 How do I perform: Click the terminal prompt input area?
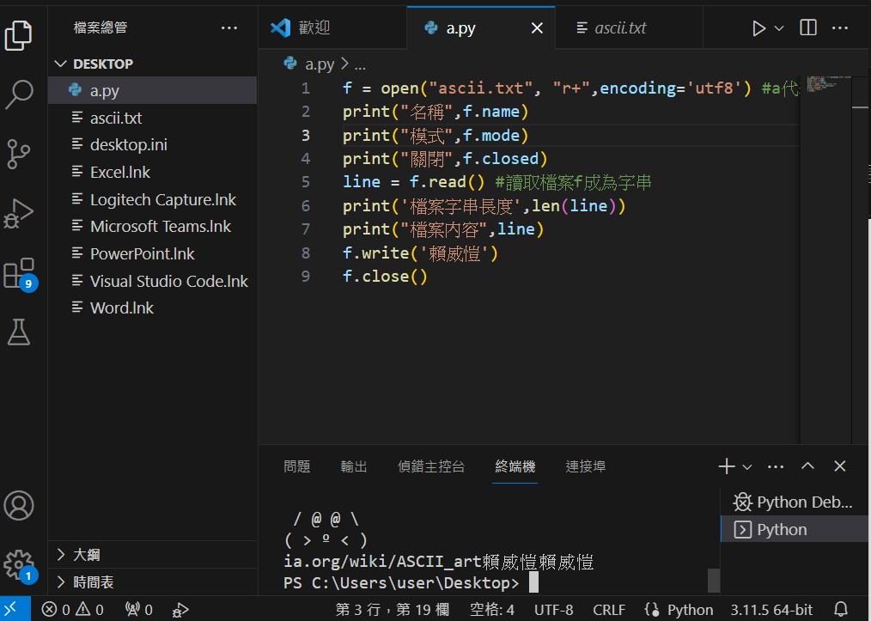click(x=533, y=582)
